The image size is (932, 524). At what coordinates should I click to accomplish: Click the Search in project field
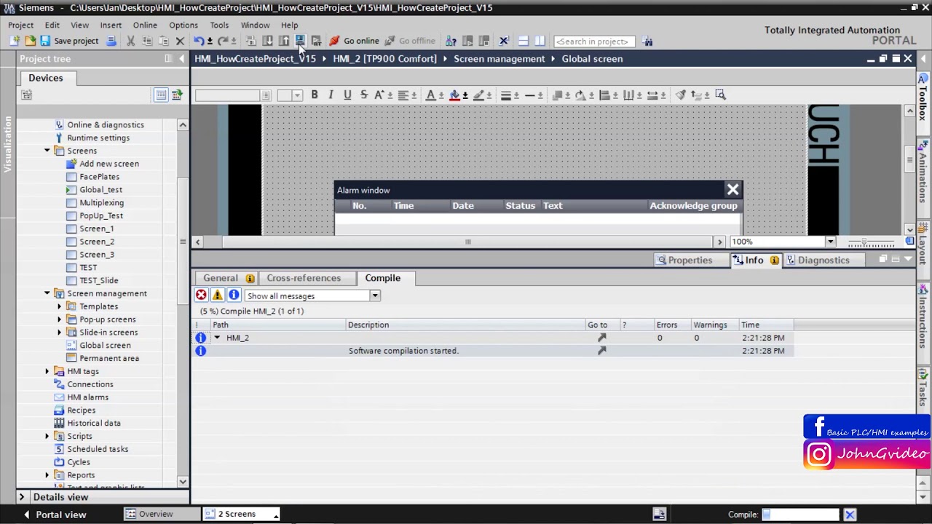593,41
